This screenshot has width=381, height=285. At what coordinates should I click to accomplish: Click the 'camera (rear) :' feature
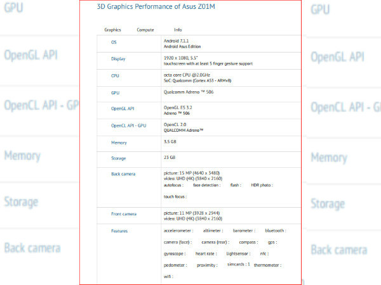pos(215,243)
